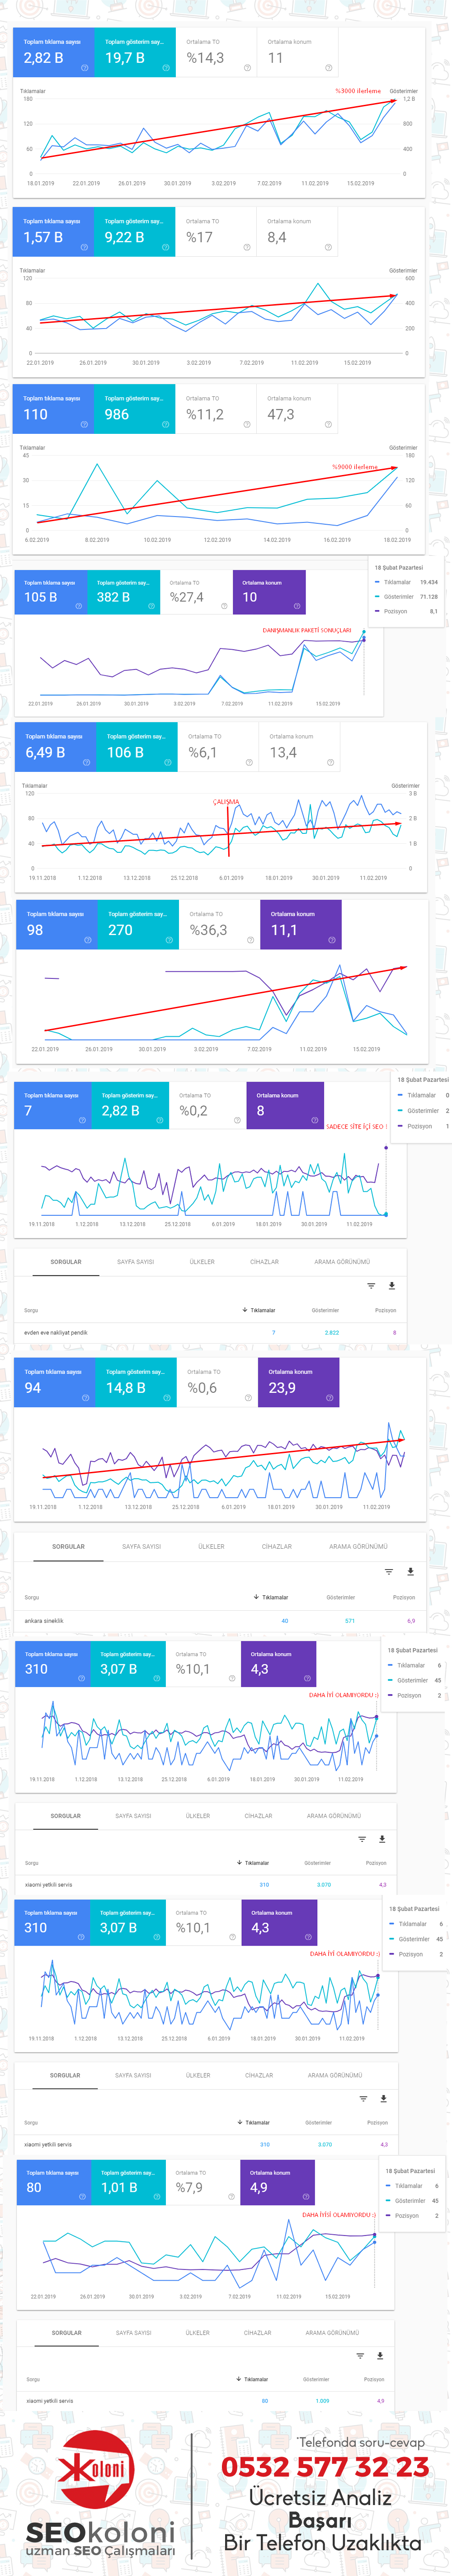Screen dimensions: 452x2576
Task: Click the help icon on the 382 B card
Action: coord(151,606)
